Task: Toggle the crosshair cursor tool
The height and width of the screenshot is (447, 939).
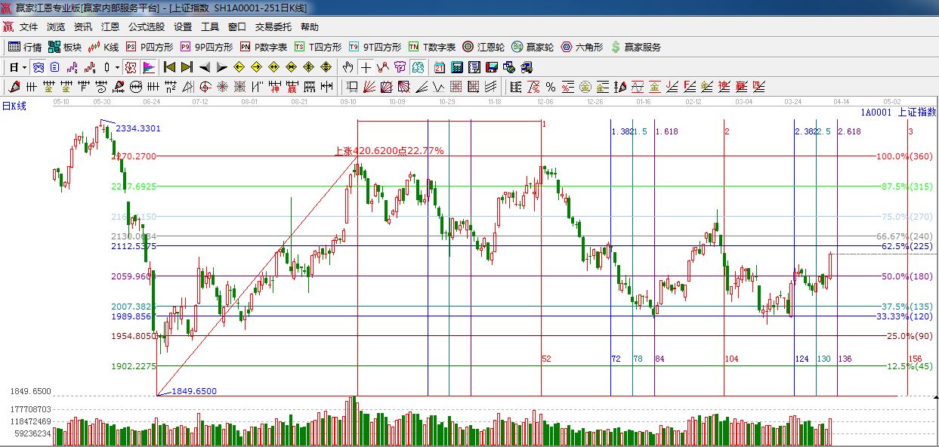Action: point(366,67)
